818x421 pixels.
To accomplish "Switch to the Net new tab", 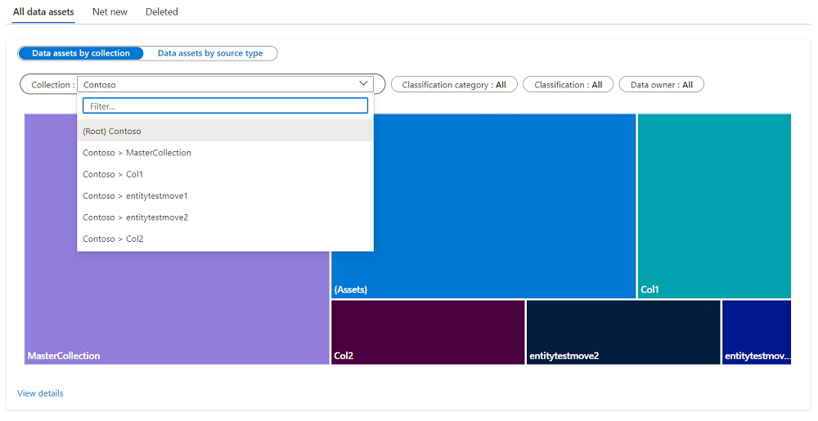I will (x=110, y=12).
